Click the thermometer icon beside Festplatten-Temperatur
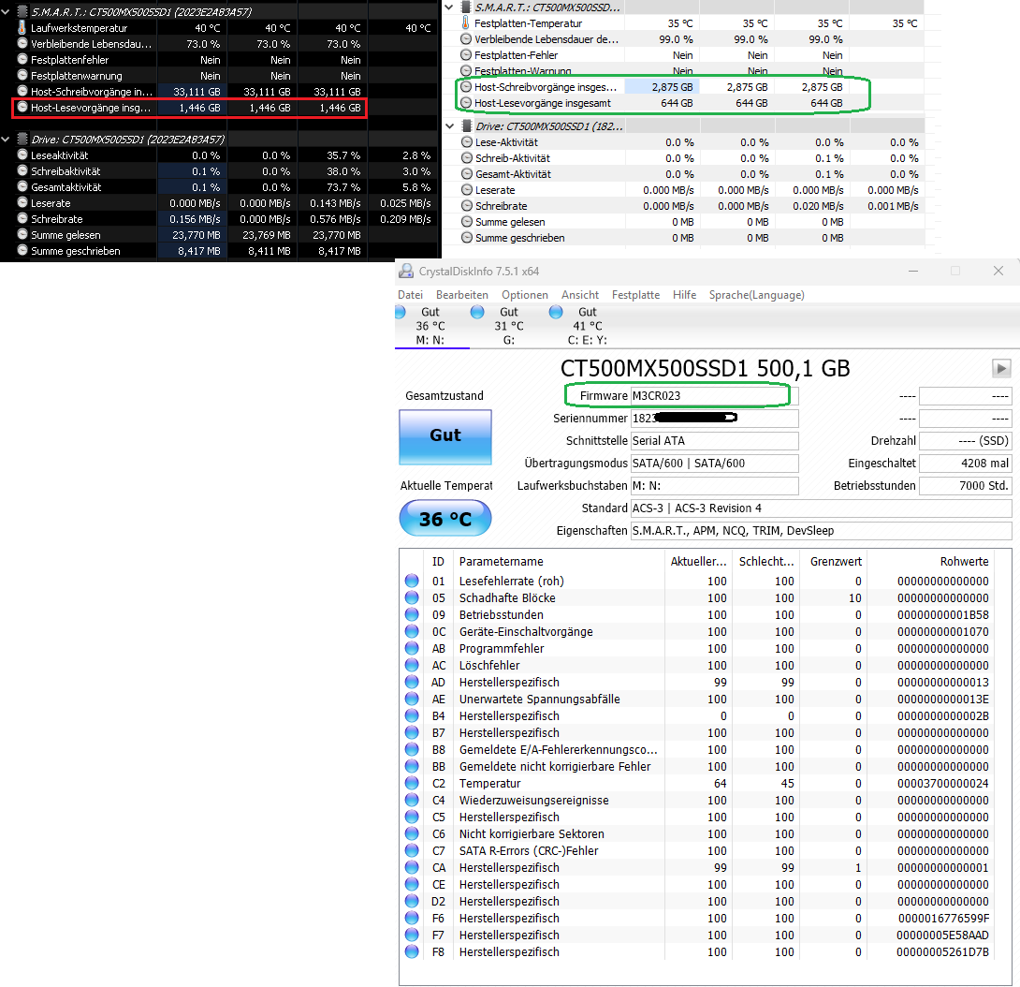The width and height of the screenshot is (1020, 987). point(466,22)
